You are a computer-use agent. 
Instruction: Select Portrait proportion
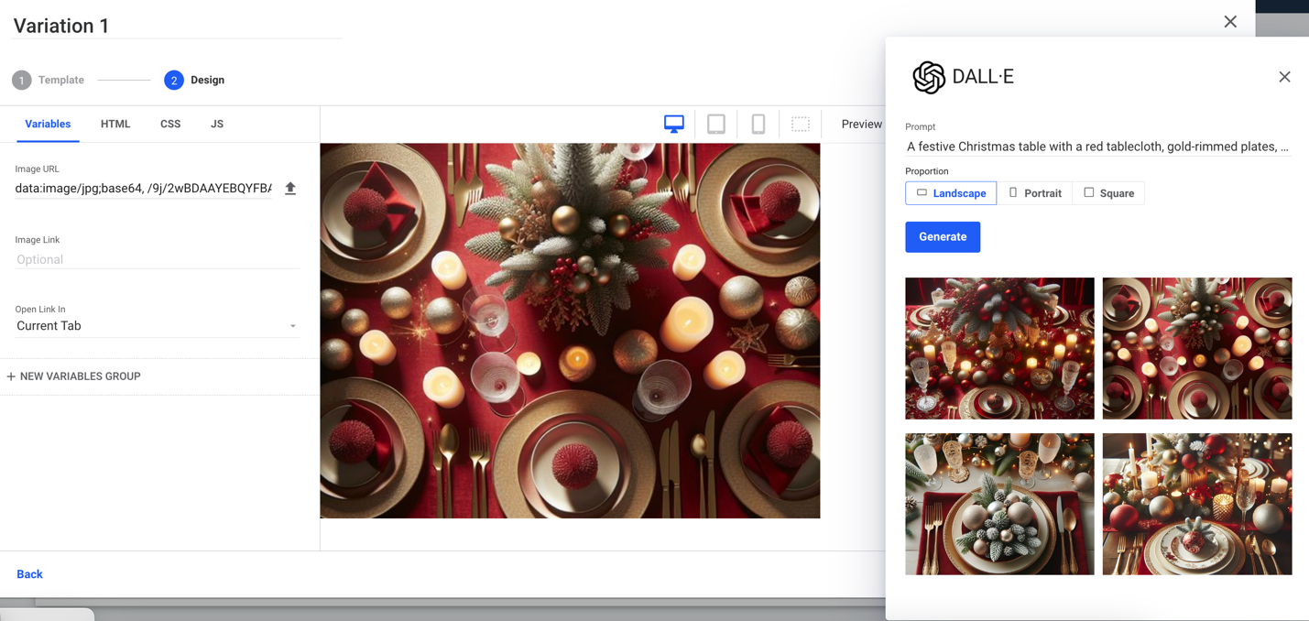point(1034,193)
